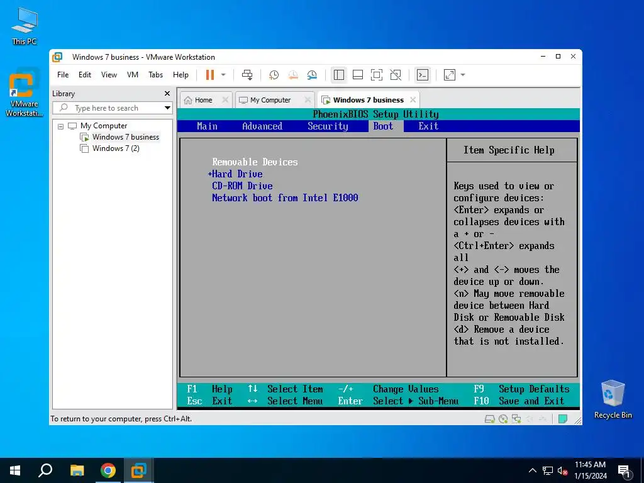Select My Computer in the library tree

(x=104, y=126)
